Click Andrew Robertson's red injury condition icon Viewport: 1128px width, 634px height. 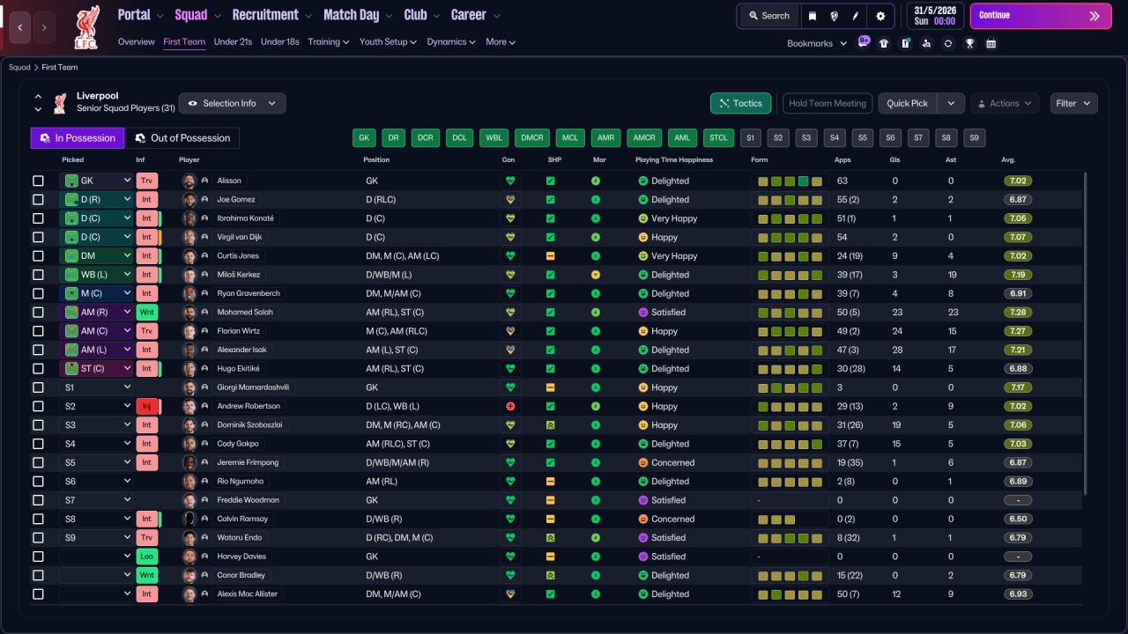509,407
